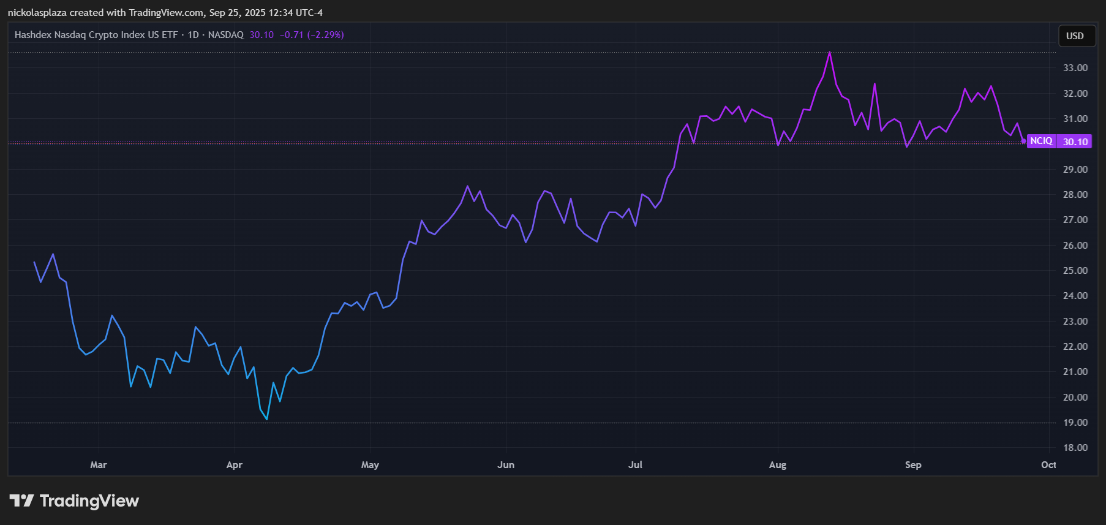
Task: Click the 33.00 price scale label
Action: pyautogui.click(x=1075, y=68)
